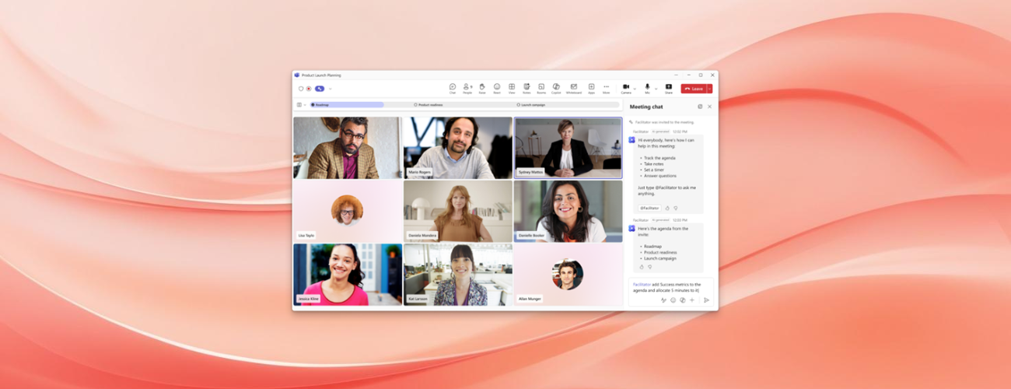Click the Facilitator mention in compose box
The width and height of the screenshot is (1011, 389).
642,285
